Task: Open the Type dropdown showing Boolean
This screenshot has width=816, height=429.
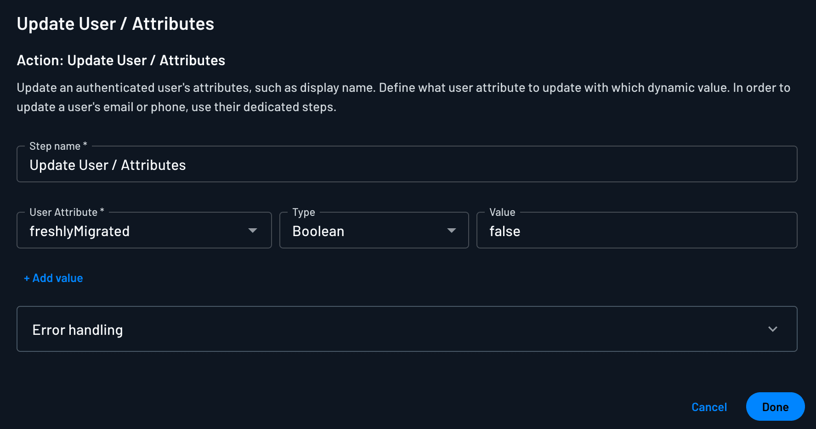Action: 374,230
